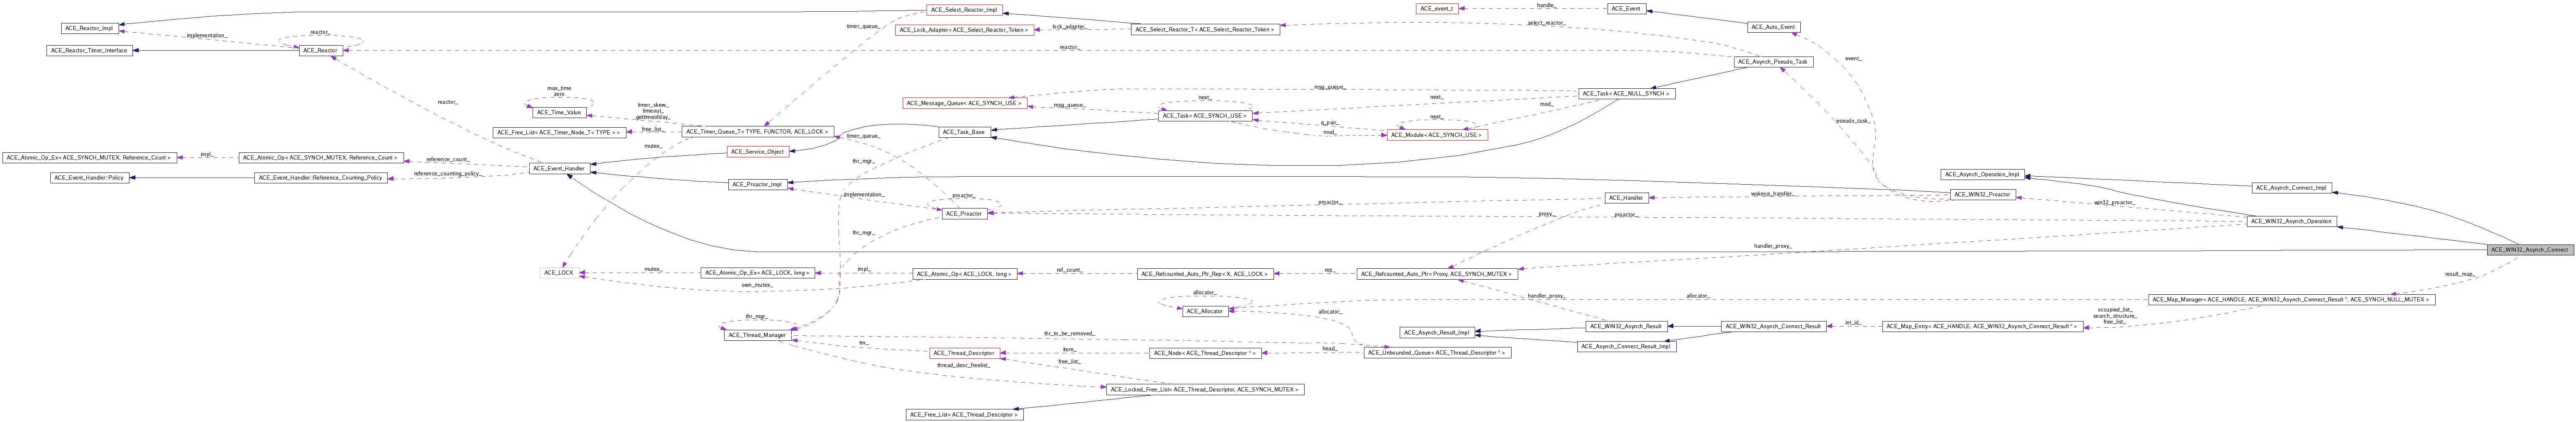Click the ACE_Reactor class box

(x=320, y=50)
